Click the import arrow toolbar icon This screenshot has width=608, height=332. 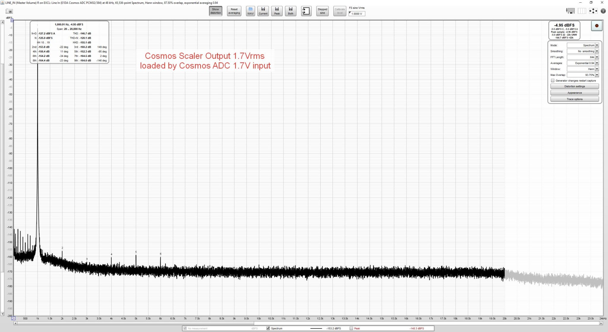click(x=306, y=11)
